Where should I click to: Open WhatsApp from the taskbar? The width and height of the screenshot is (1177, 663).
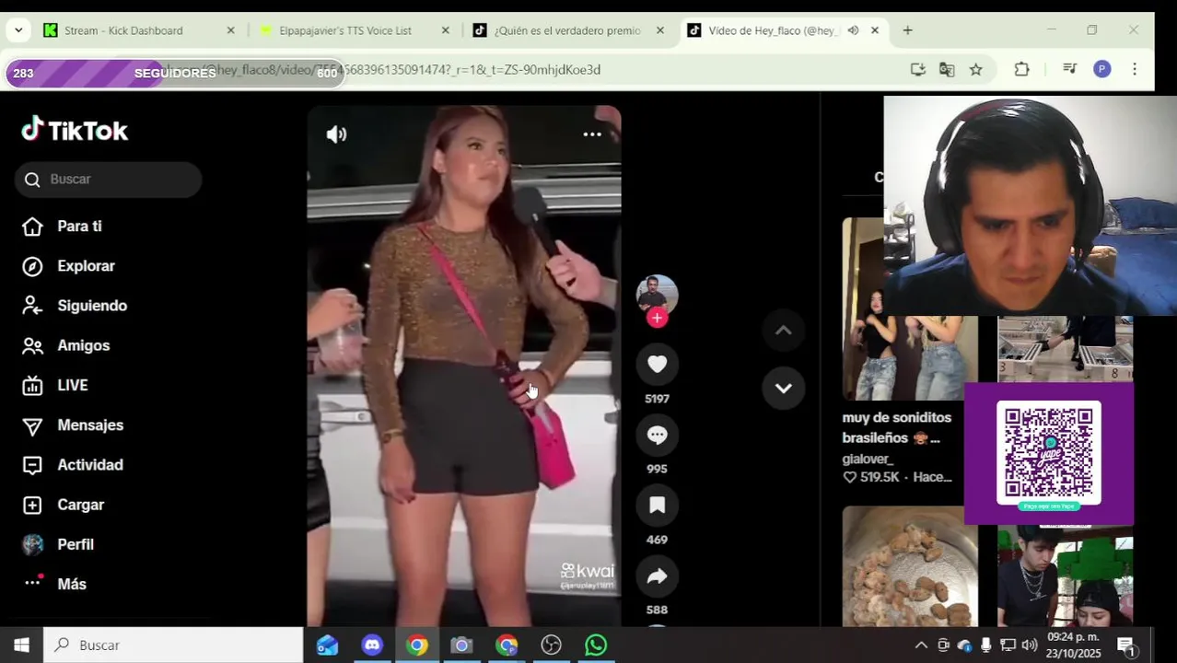pyautogui.click(x=596, y=645)
